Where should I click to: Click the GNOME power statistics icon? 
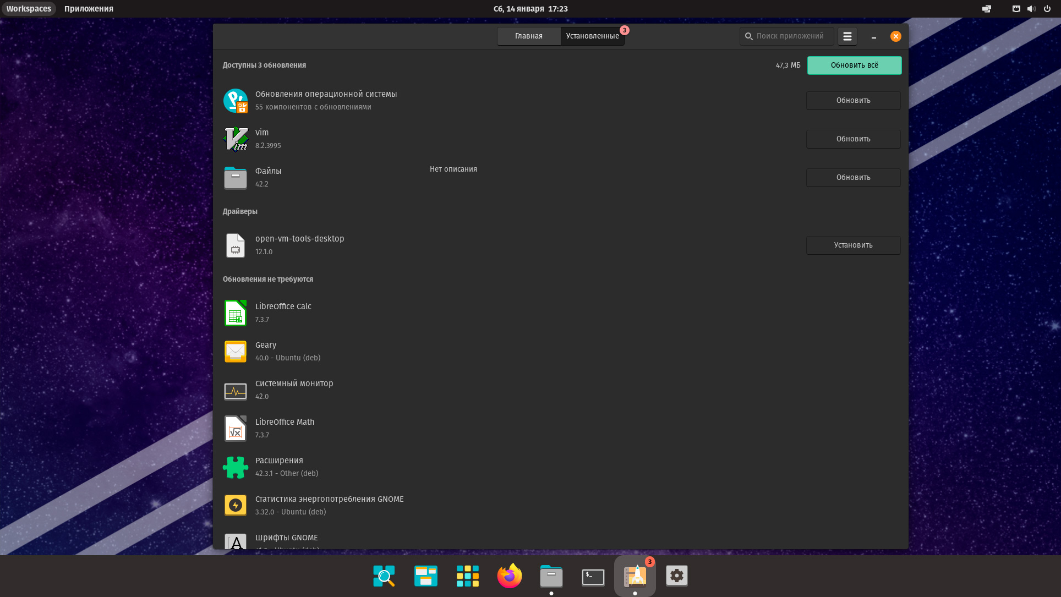click(236, 505)
